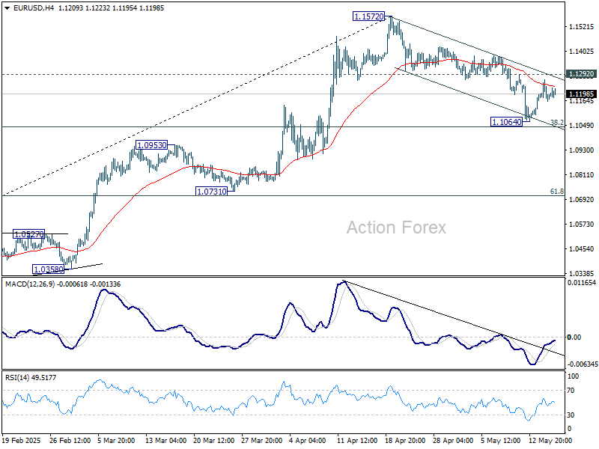Click the current price tag 1.11985
This screenshot has height=449, width=599.
tap(582, 94)
